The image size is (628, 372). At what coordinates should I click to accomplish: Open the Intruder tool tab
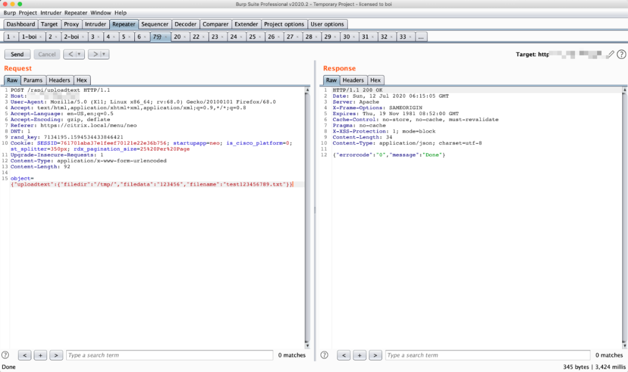coord(95,24)
